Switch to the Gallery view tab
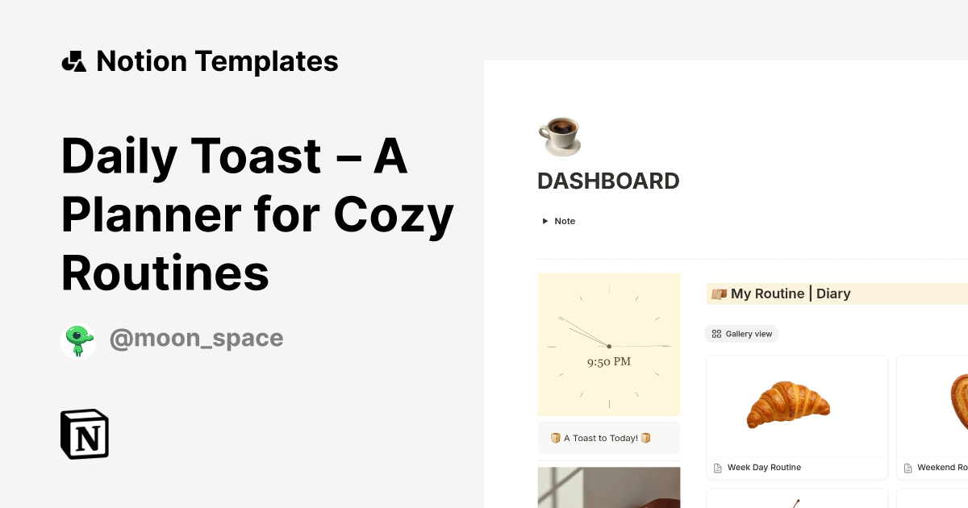968x508 pixels. (x=741, y=333)
